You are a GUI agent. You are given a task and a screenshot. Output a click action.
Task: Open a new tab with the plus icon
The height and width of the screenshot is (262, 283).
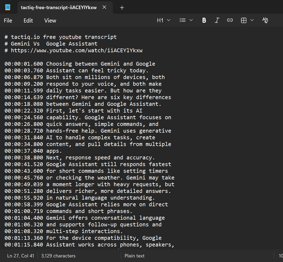pyautogui.click(x=122, y=8)
